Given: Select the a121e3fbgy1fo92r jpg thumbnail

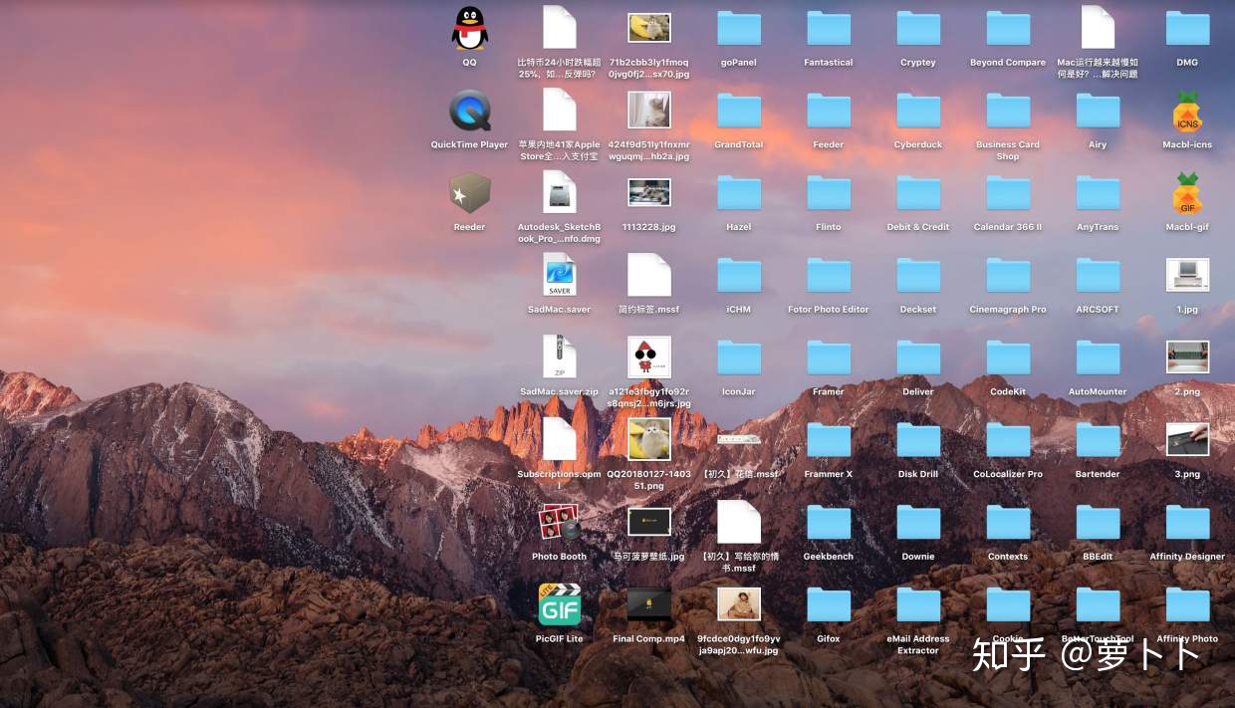Looking at the screenshot, I should (649, 356).
